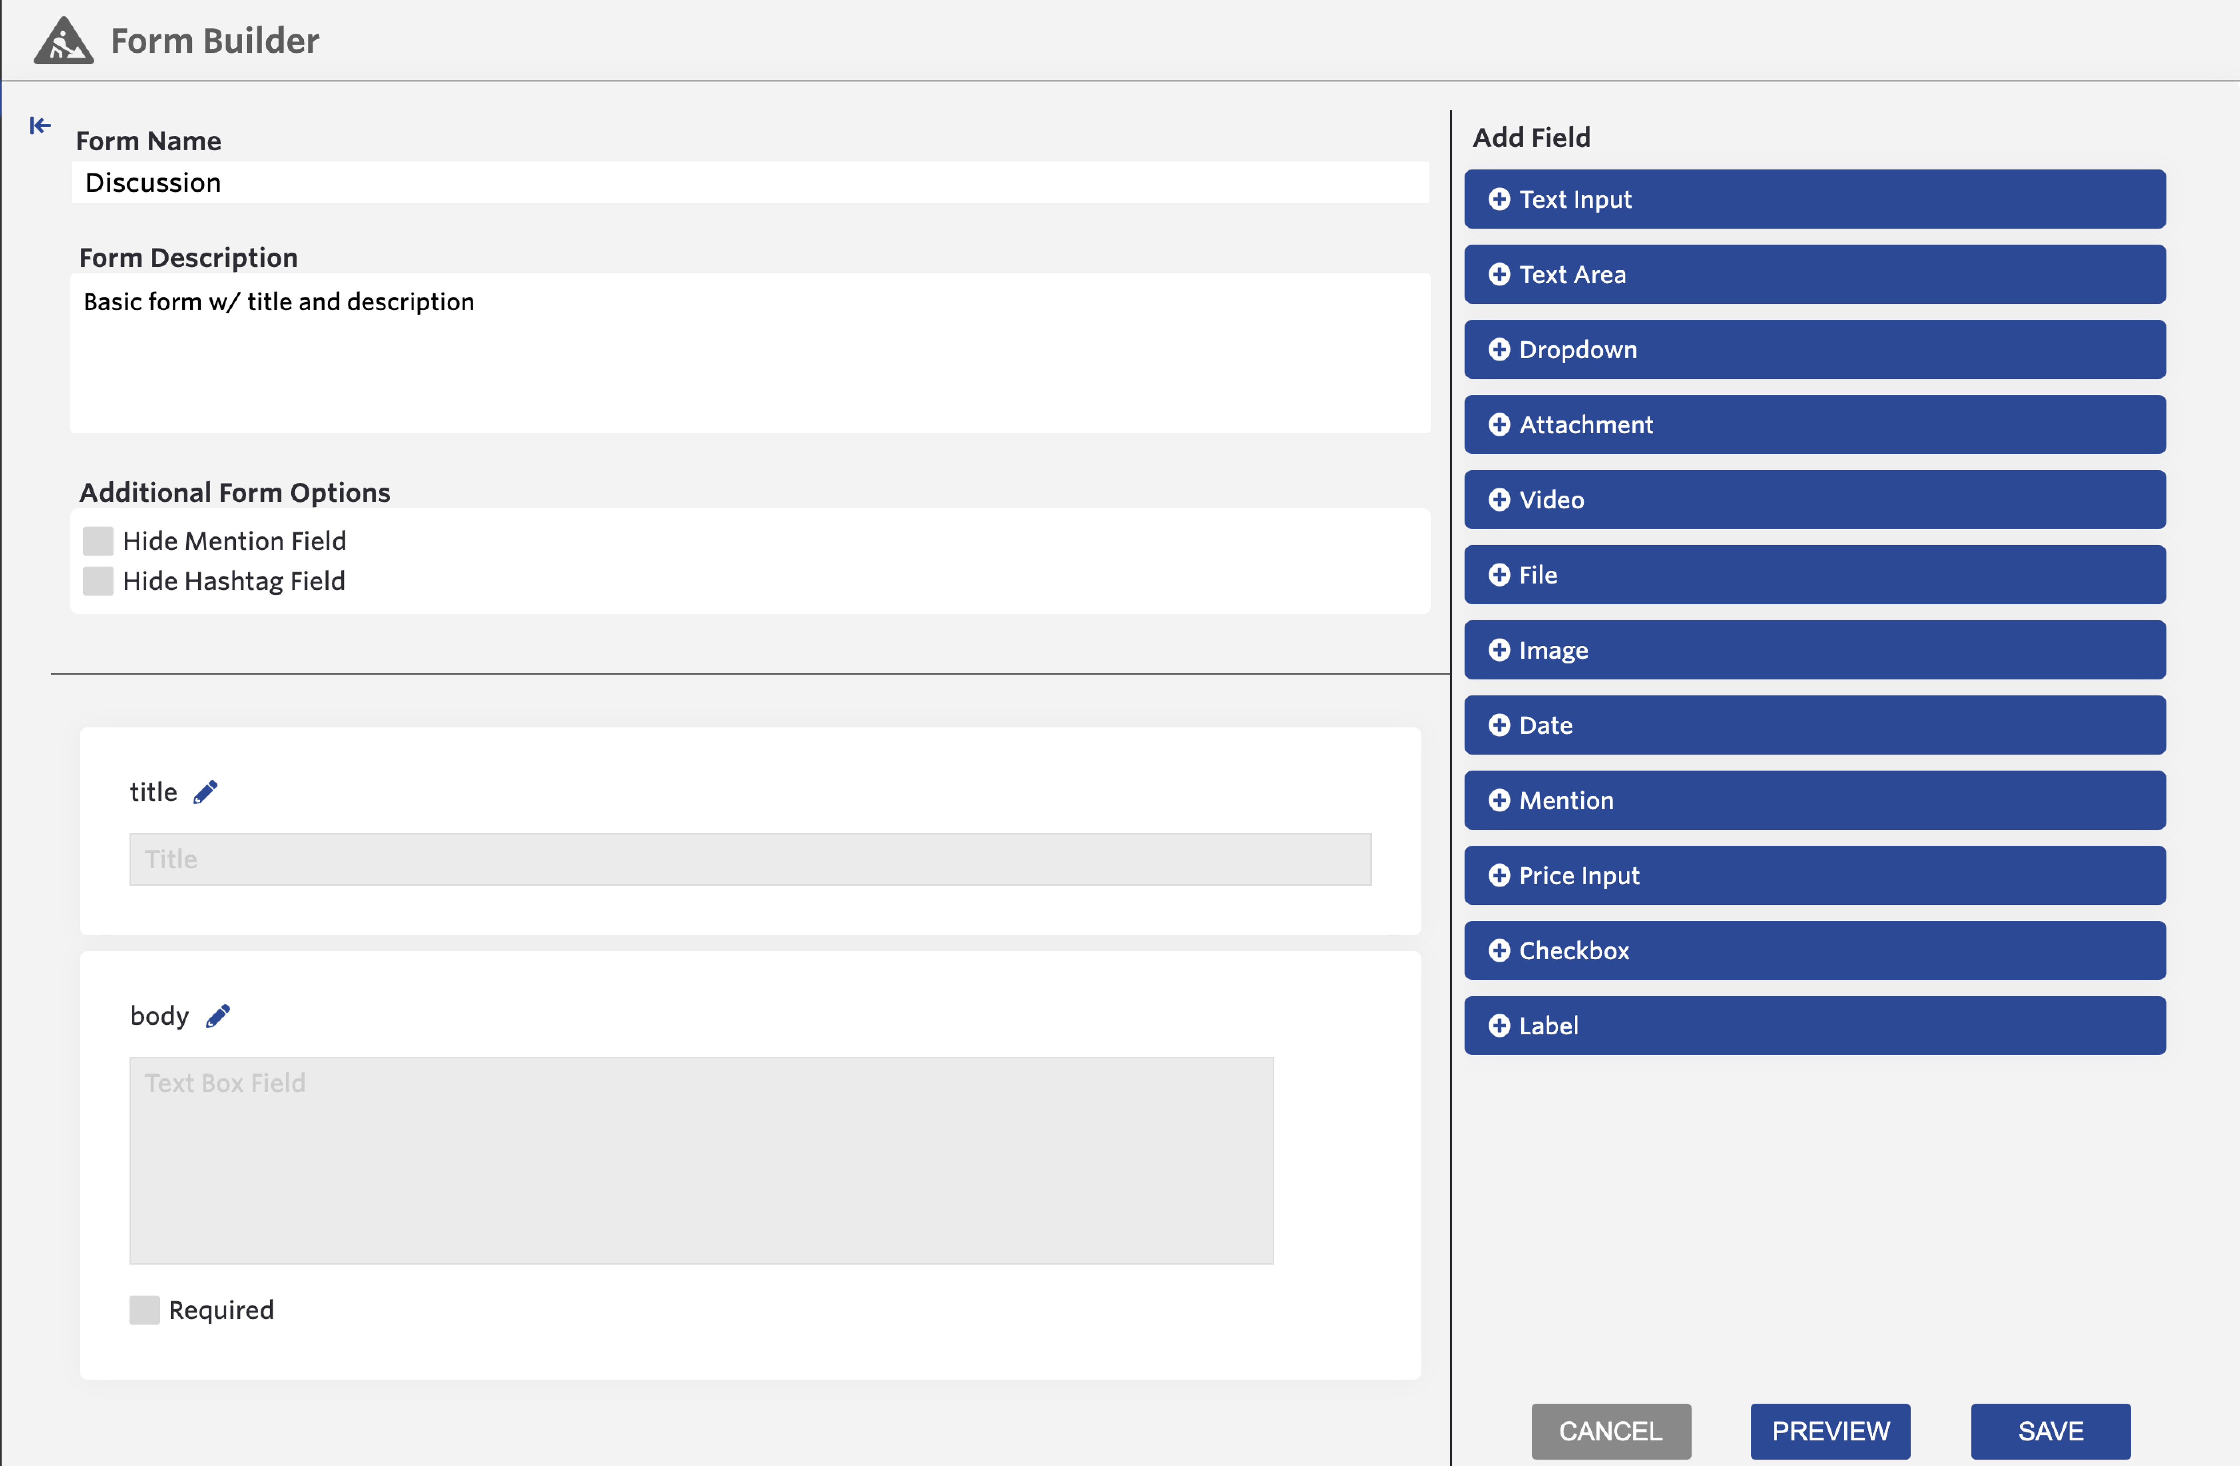Click the plus icon on Label
2240x1466 pixels.
pos(1499,1026)
